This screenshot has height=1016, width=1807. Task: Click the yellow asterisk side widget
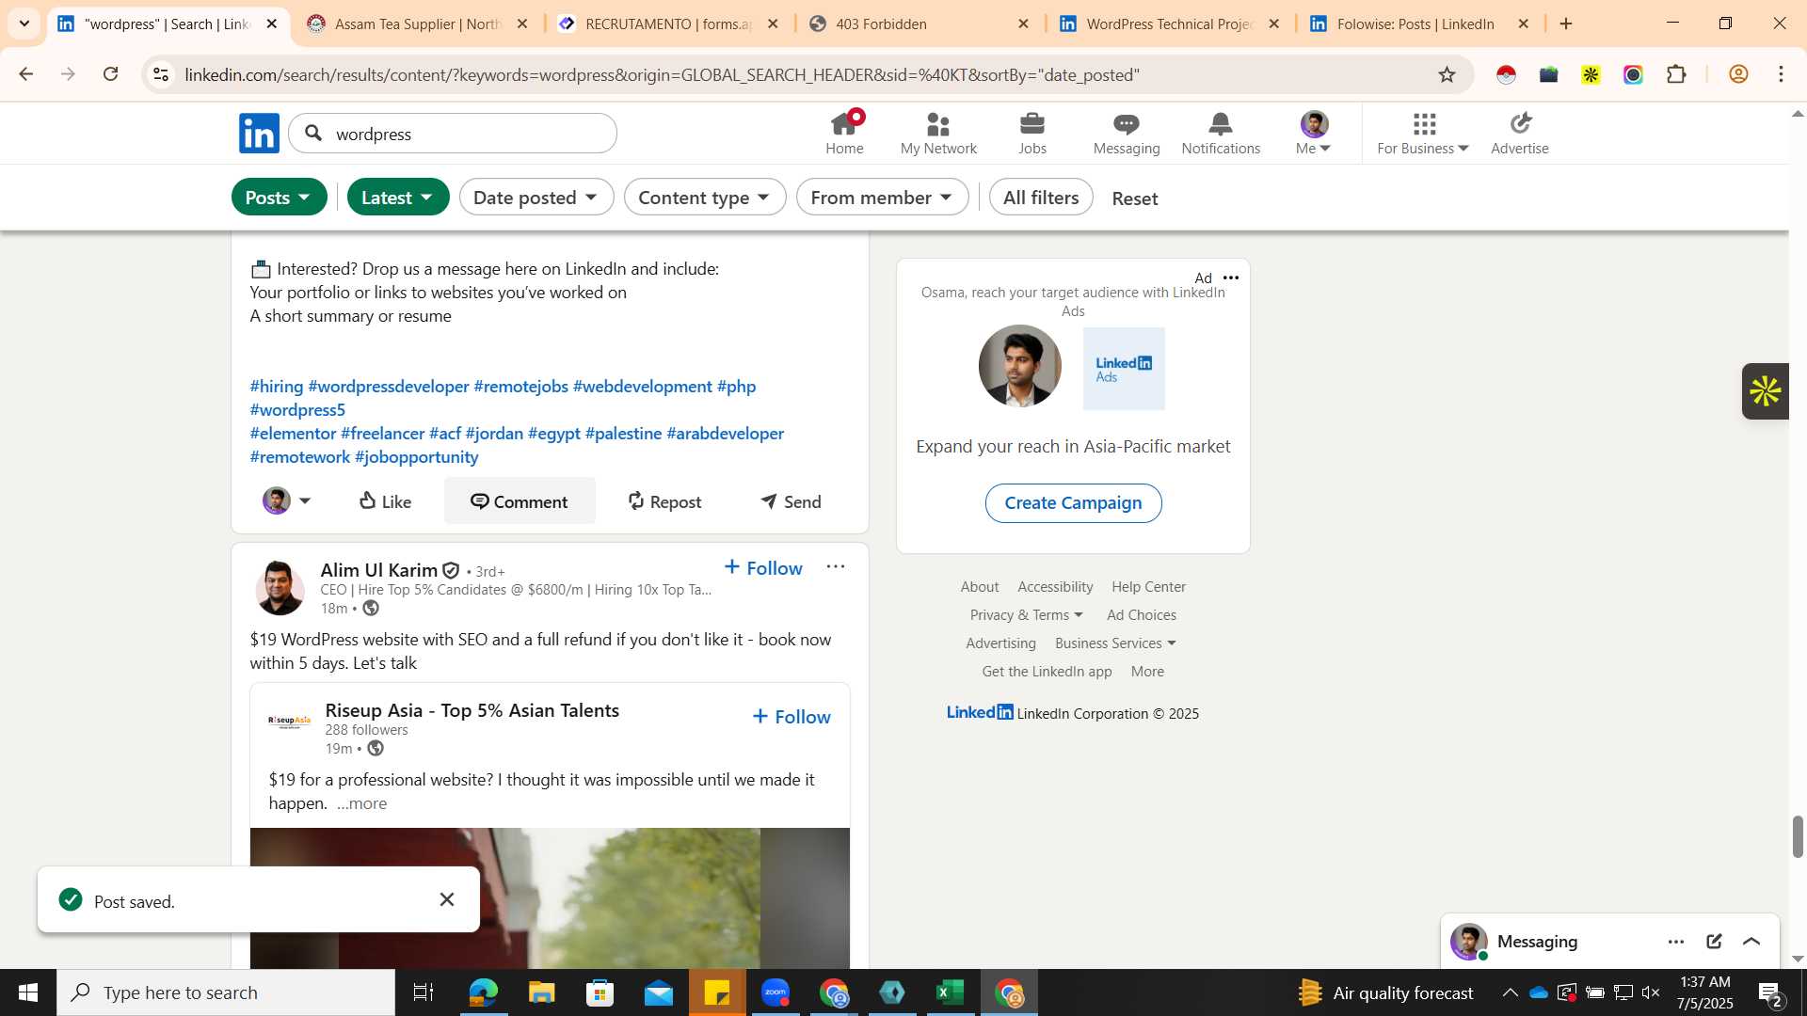[x=1766, y=391]
